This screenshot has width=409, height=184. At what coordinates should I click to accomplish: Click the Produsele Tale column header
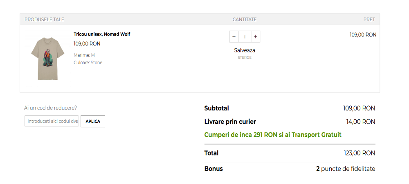click(44, 20)
